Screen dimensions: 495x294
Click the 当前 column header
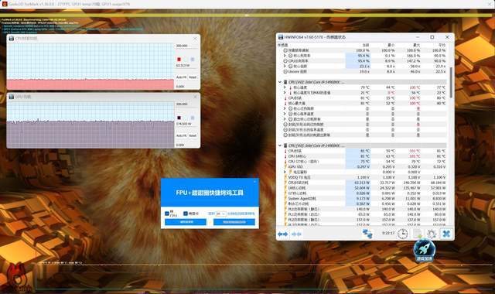[x=366, y=45]
